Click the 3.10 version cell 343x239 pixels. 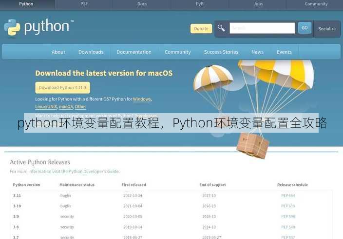click(x=17, y=206)
